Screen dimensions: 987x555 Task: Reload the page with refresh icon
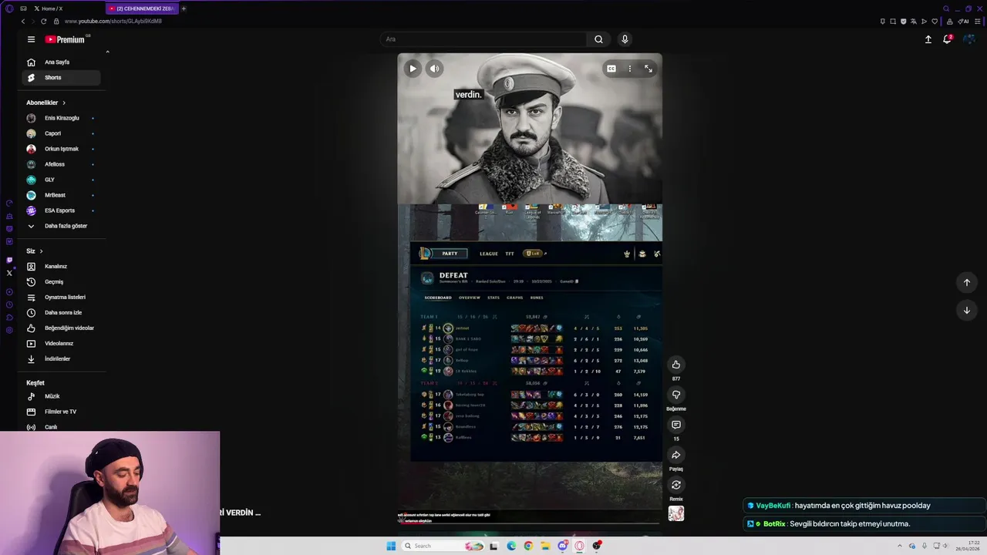point(43,22)
